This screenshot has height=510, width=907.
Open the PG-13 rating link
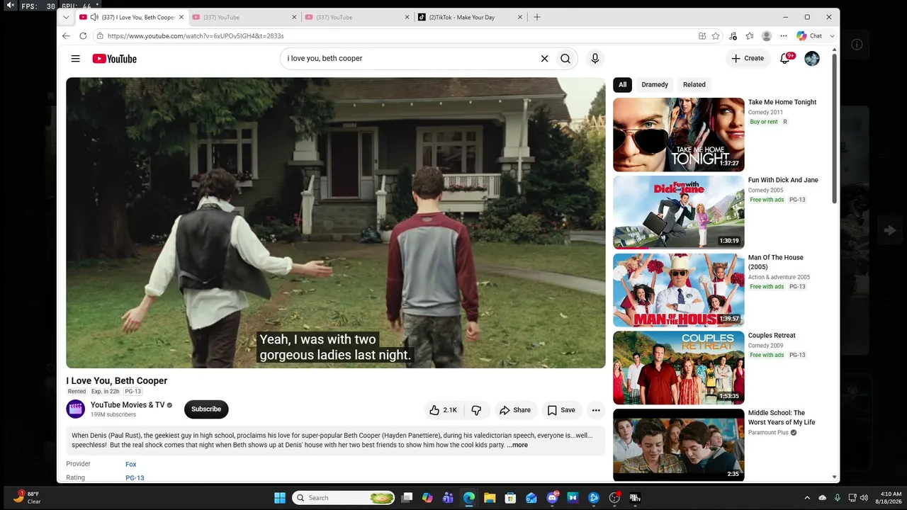135,478
